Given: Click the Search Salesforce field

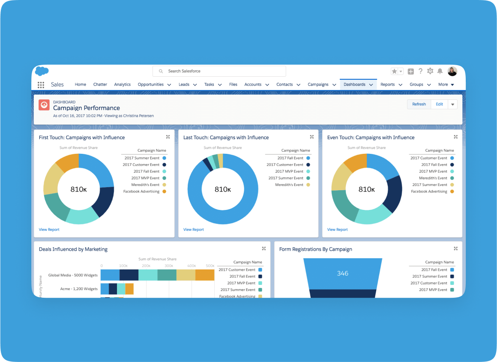Looking at the screenshot, I should [219, 71].
